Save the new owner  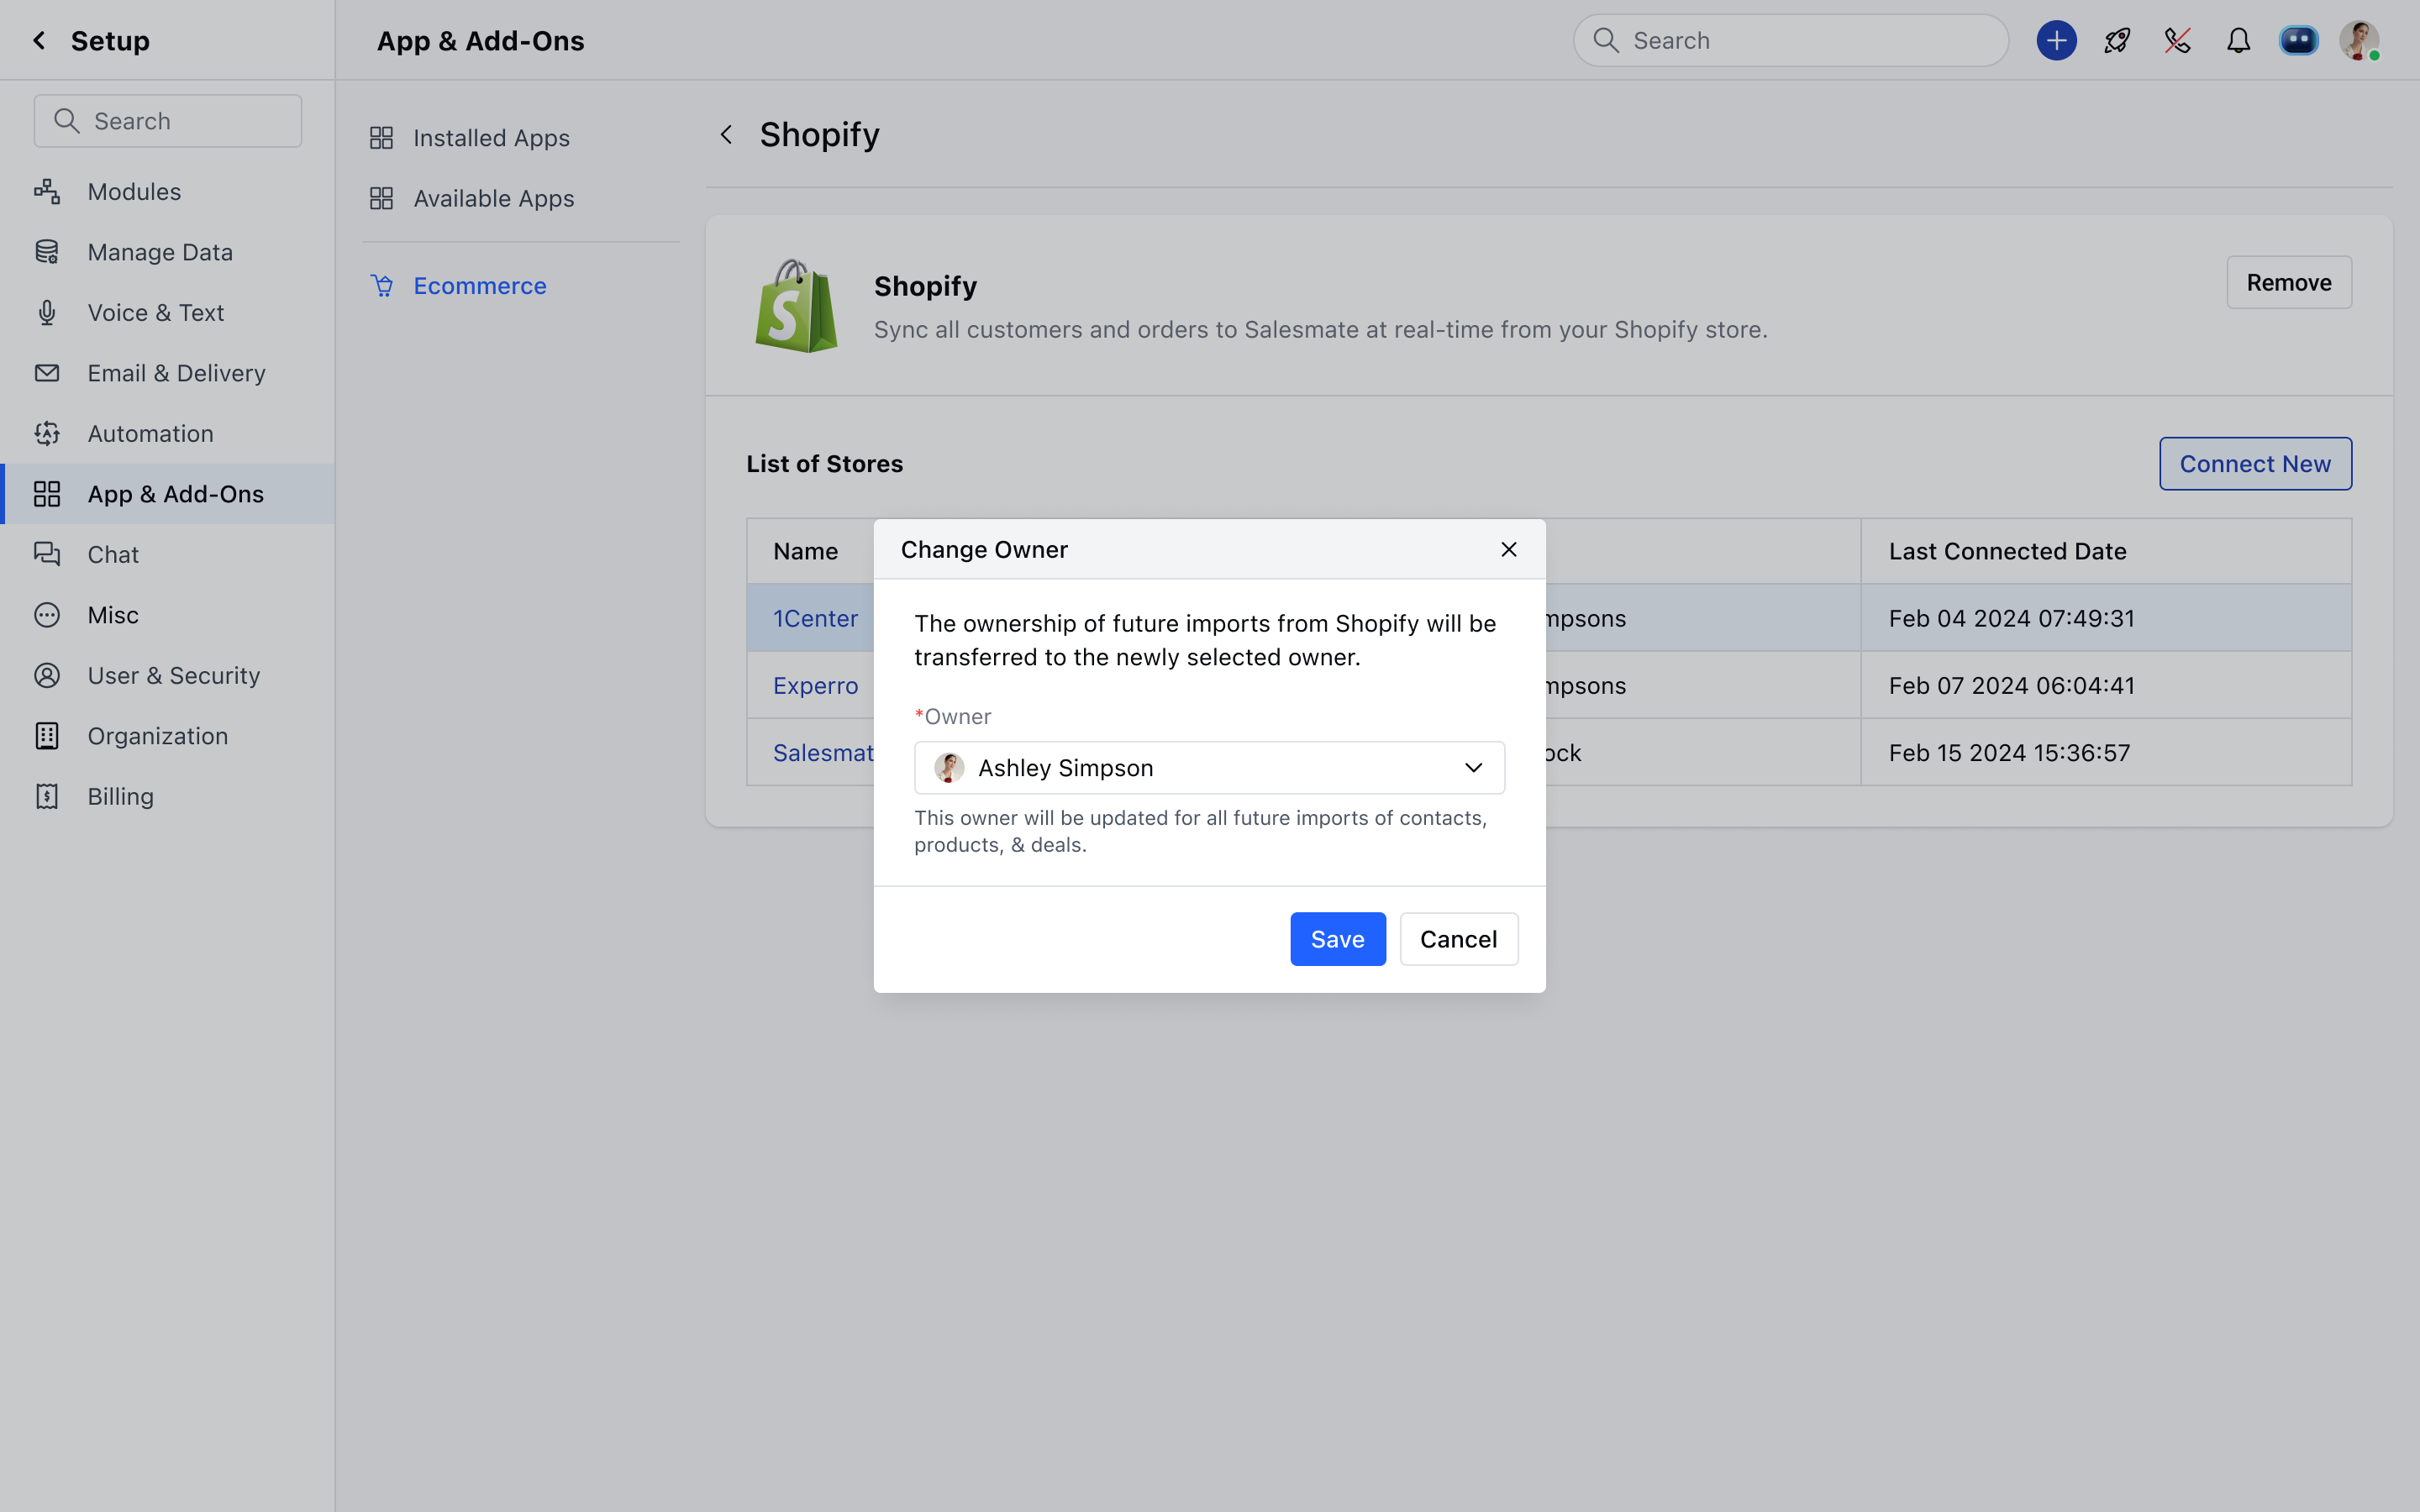[1337, 939]
